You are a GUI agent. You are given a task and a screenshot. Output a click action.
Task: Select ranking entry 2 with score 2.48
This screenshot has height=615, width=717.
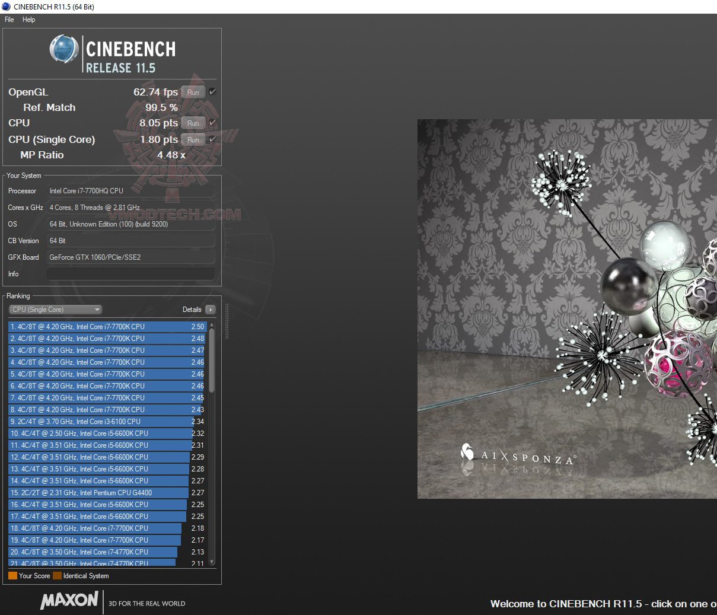click(x=107, y=339)
